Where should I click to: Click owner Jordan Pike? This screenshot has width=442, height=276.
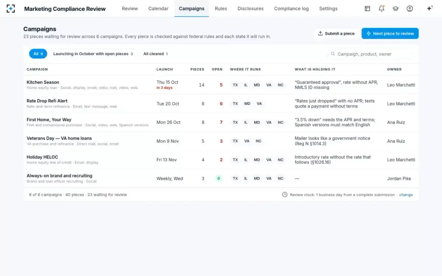(x=399, y=178)
